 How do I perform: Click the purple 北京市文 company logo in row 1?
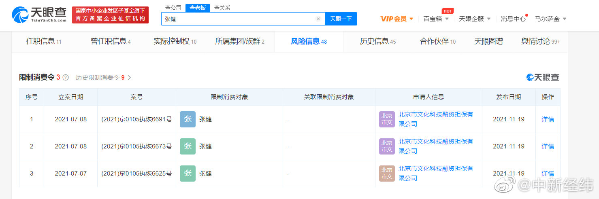tap(387, 119)
